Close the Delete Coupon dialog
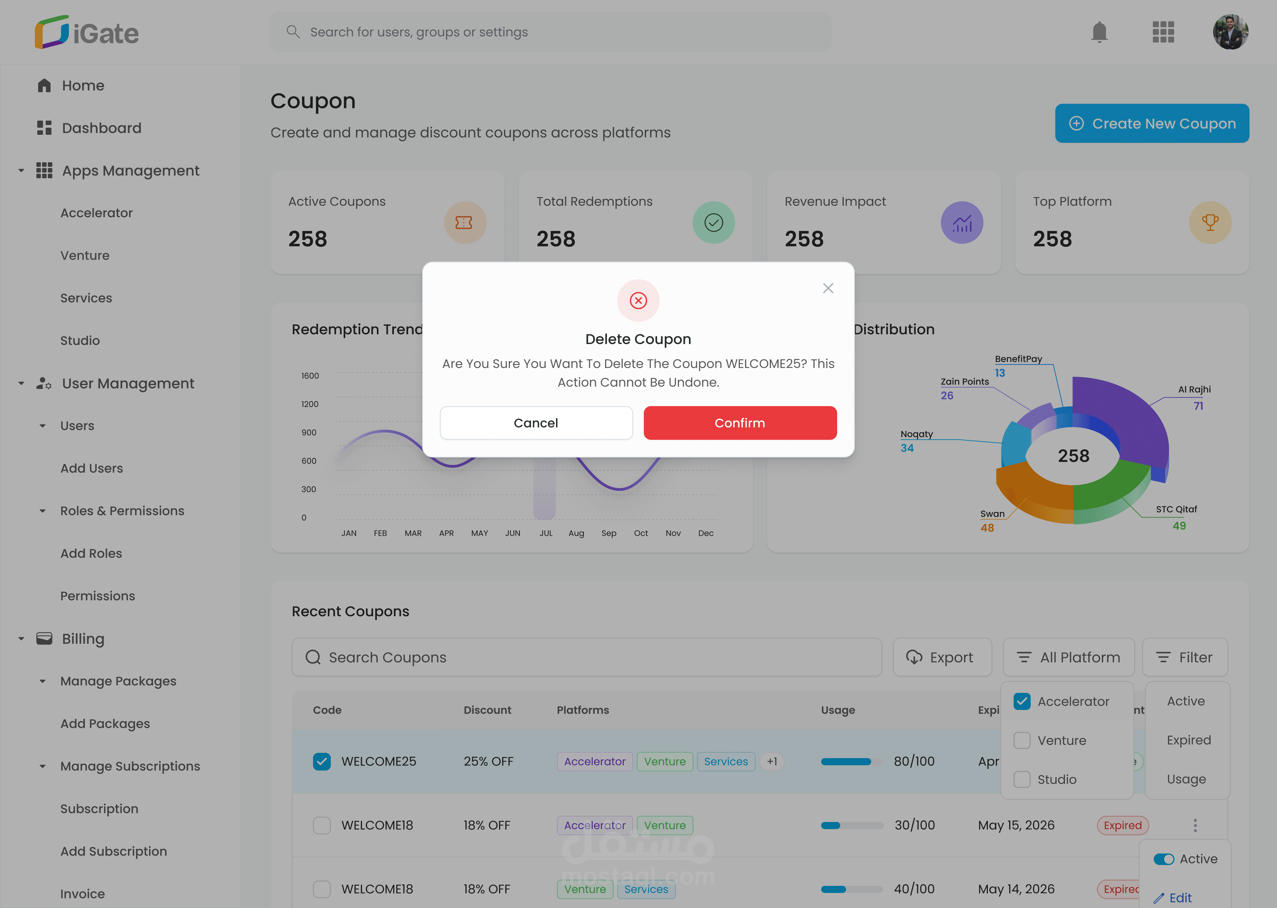The width and height of the screenshot is (1277, 908). tap(827, 288)
